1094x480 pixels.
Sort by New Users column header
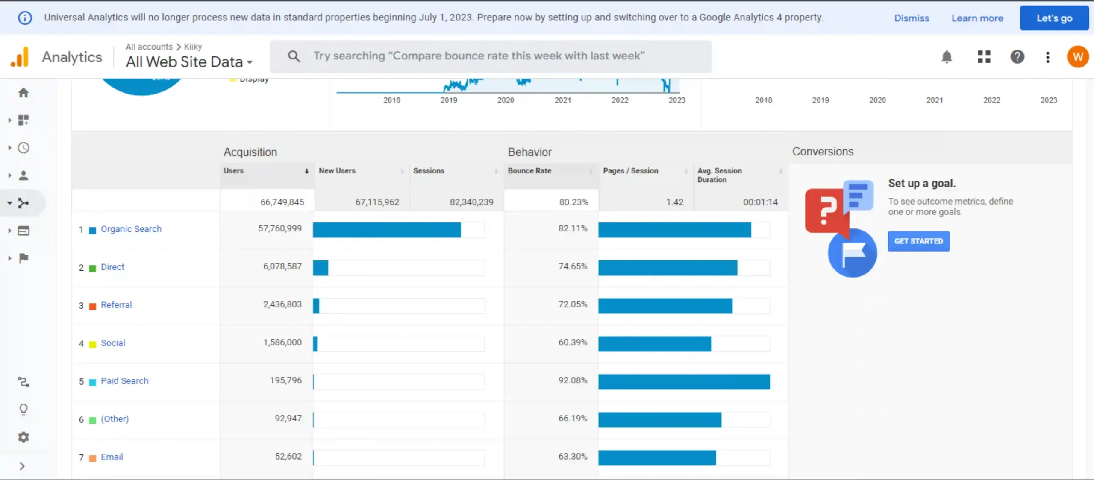(x=337, y=171)
